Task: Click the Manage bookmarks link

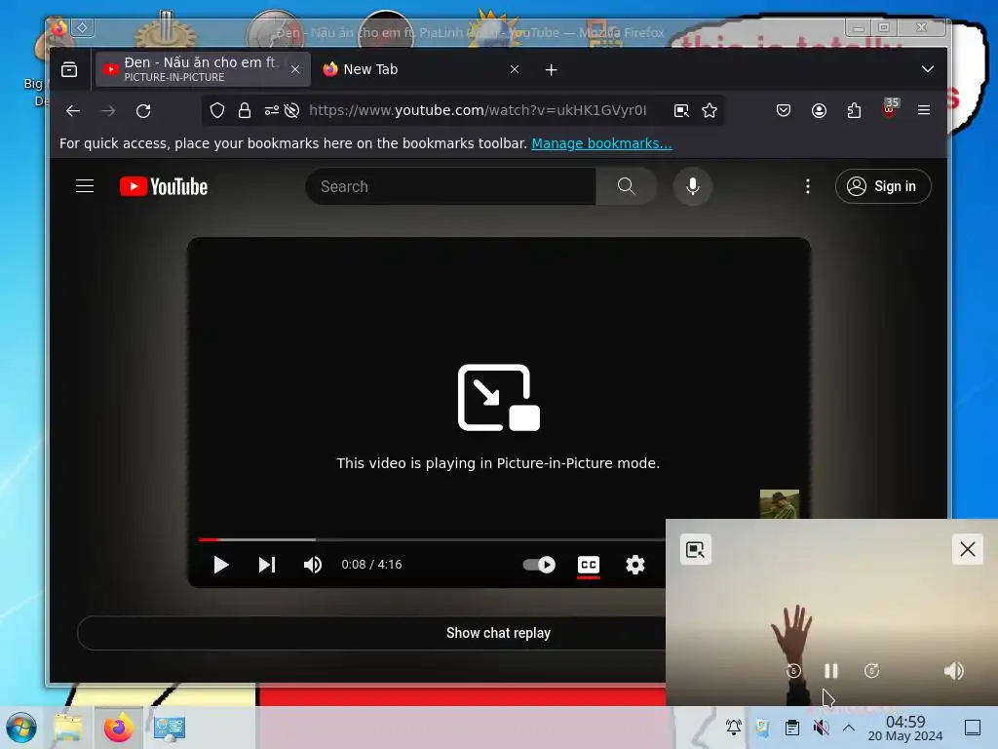Action: click(x=601, y=143)
